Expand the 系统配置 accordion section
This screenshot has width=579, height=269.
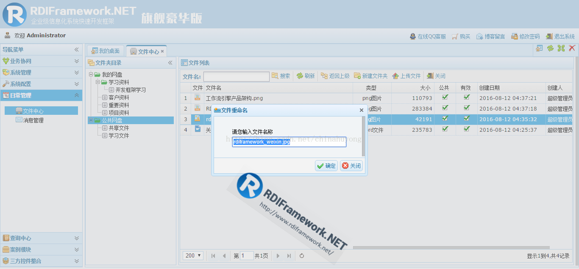42,84
